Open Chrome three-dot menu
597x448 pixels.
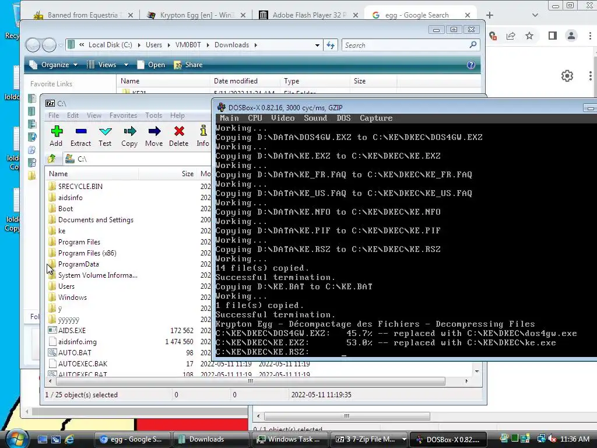coord(590,36)
